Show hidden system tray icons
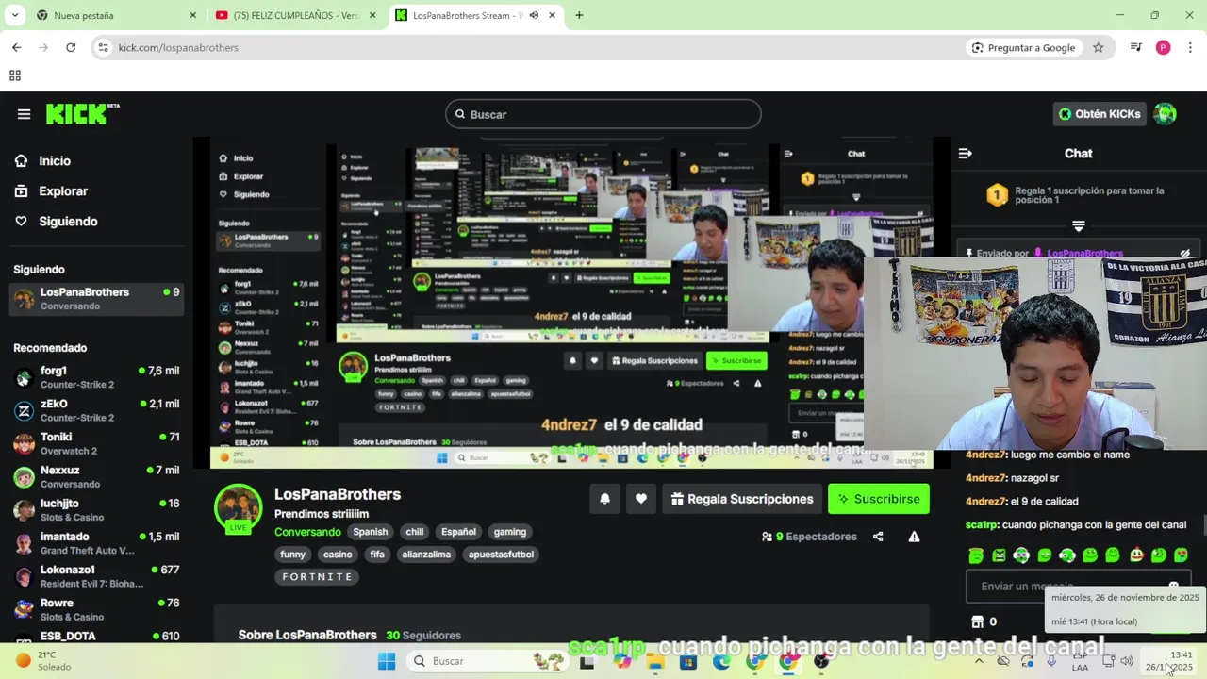 [x=979, y=661]
